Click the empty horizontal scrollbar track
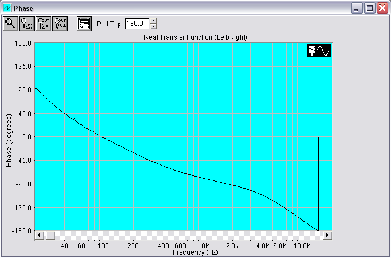Image resolution: width=391 pixels, height=258 pixels. [x=187, y=235]
